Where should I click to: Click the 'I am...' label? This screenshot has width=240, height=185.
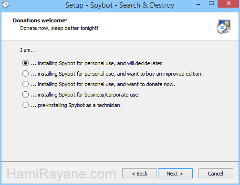pyautogui.click(x=28, y=50)
